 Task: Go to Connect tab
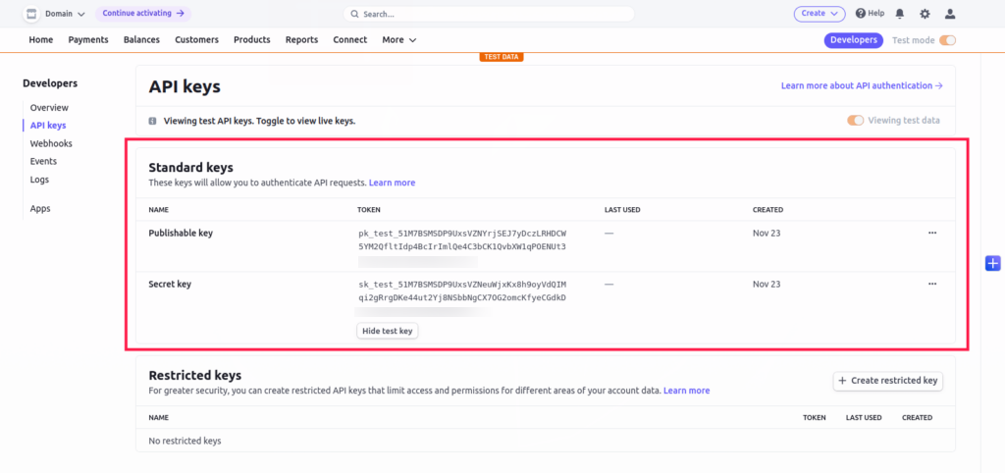[350, 39]
